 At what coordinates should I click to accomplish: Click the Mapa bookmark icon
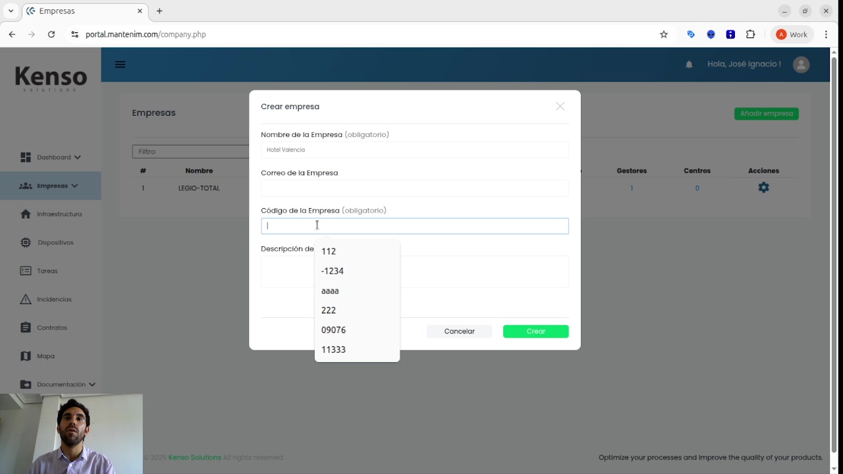(x=25, y=355)
